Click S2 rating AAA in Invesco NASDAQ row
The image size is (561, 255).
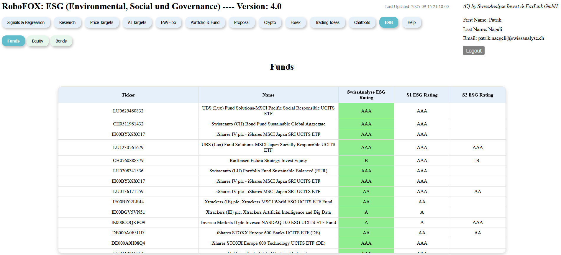click(478, 223)
